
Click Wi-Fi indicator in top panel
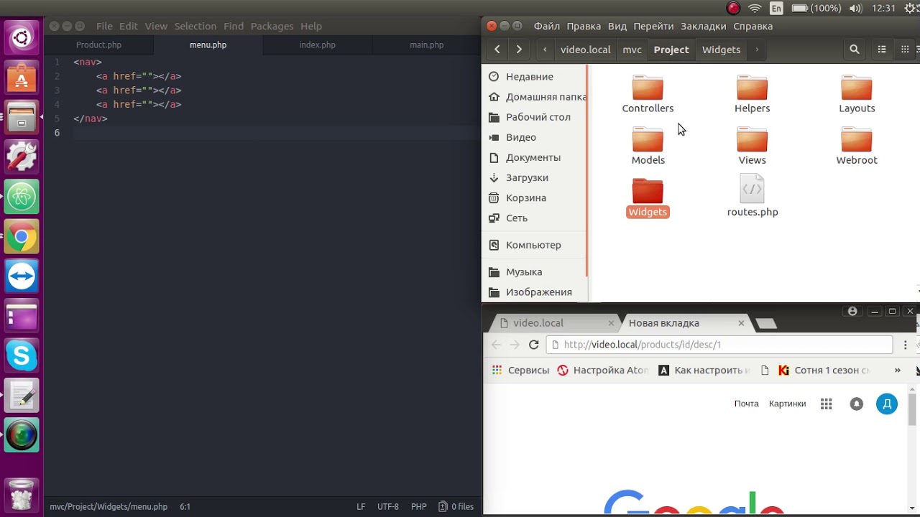pyautogui.click(x=755, y=9)
